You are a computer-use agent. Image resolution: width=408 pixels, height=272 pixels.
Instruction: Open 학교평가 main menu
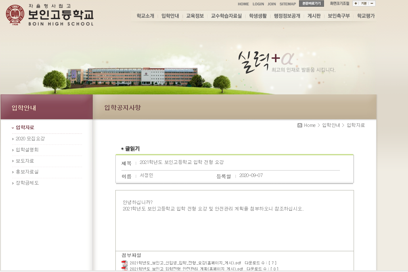[366, 16]
